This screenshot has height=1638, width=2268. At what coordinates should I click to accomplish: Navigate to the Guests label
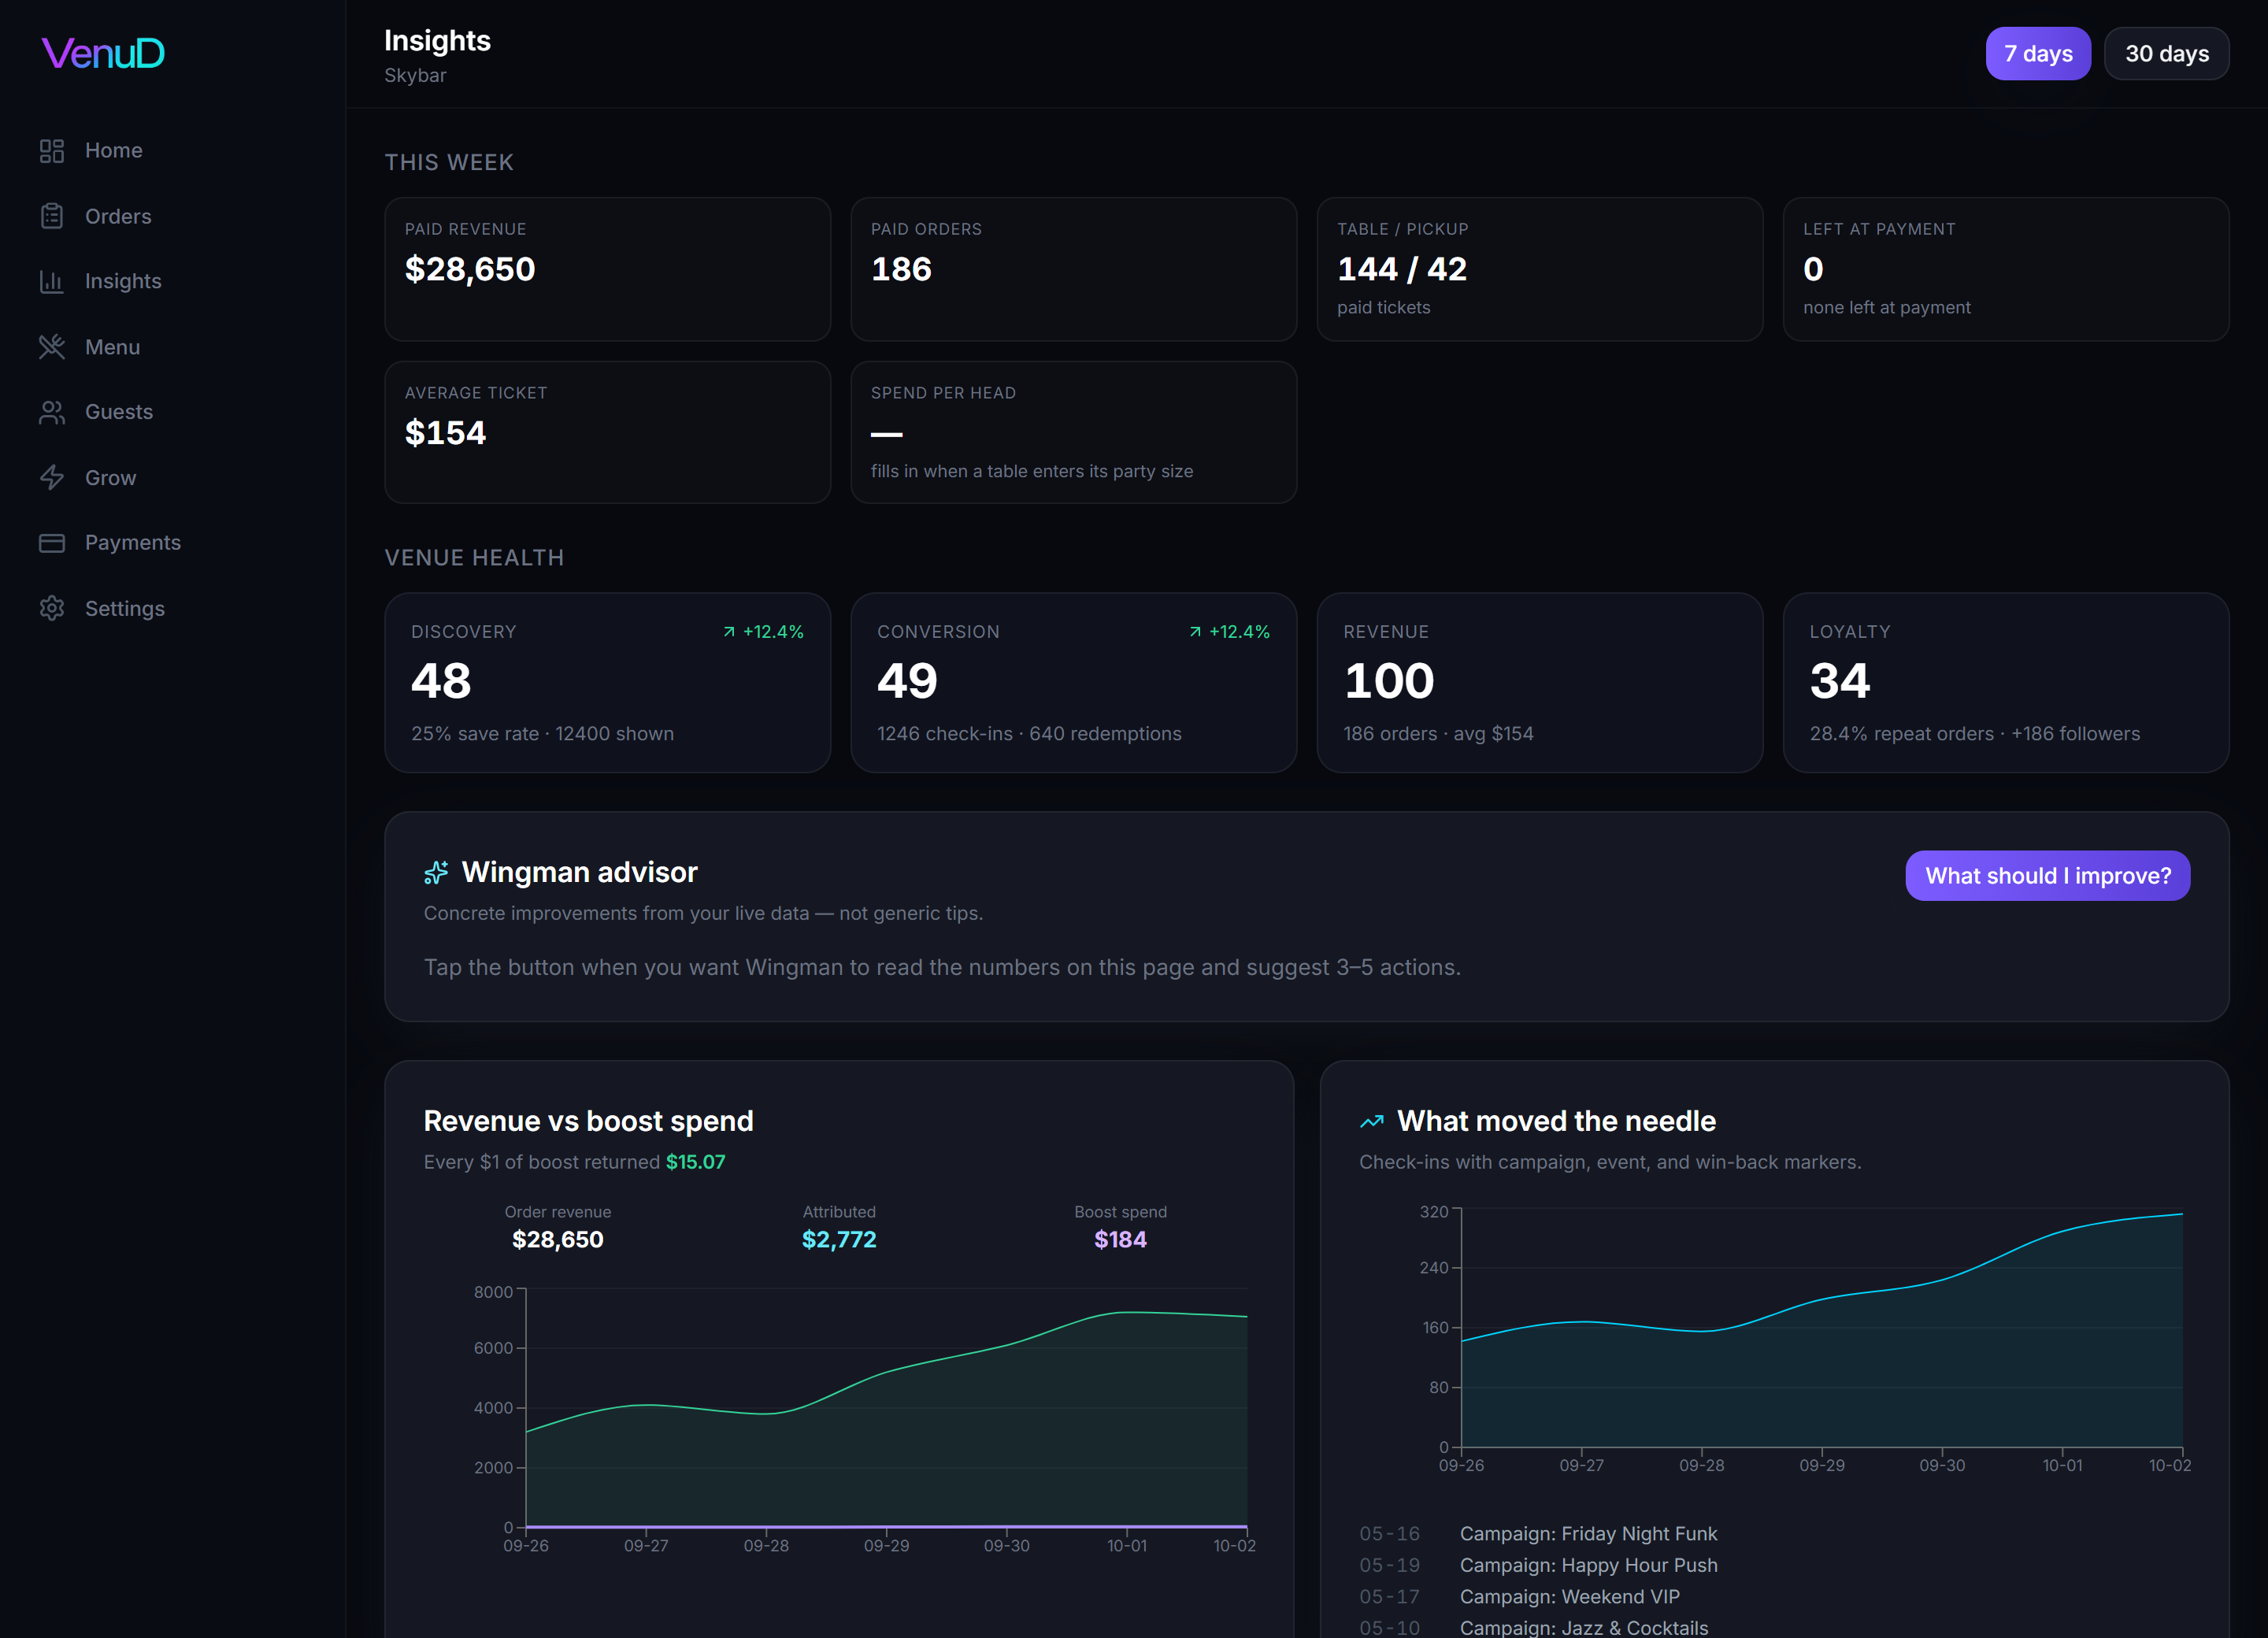(x=119, y=412)
